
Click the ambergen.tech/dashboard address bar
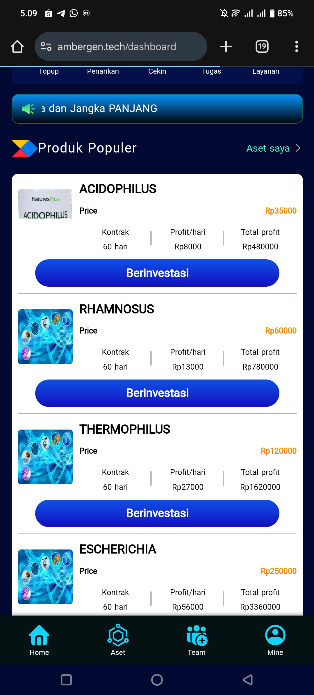tap(117, 47)
